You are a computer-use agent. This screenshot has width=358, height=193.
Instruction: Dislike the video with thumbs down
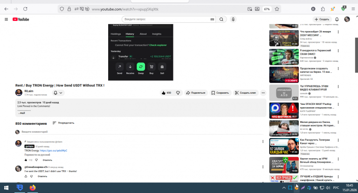click(x=178, y=93)
